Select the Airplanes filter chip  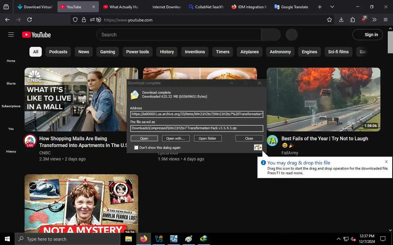pyautogui.click(x=250, y=52)
